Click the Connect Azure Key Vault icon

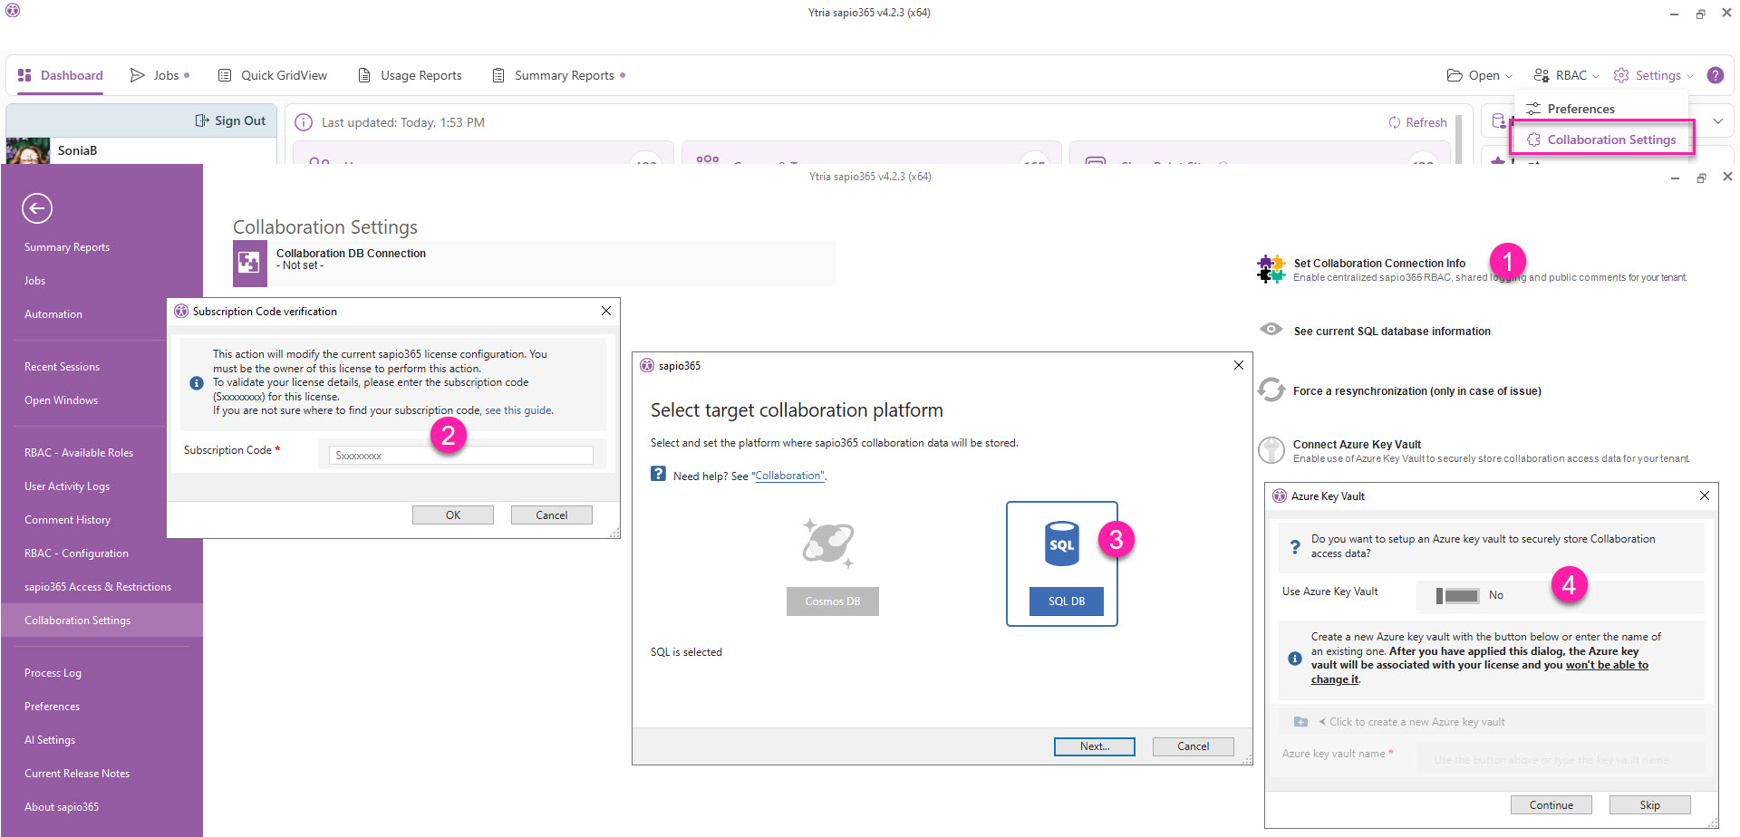(1271, 450)
